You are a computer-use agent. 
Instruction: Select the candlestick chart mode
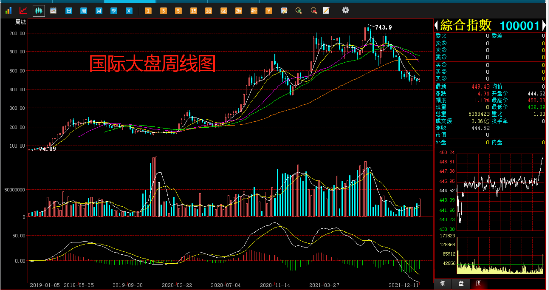pyautogui.click(x=39, y=11)
